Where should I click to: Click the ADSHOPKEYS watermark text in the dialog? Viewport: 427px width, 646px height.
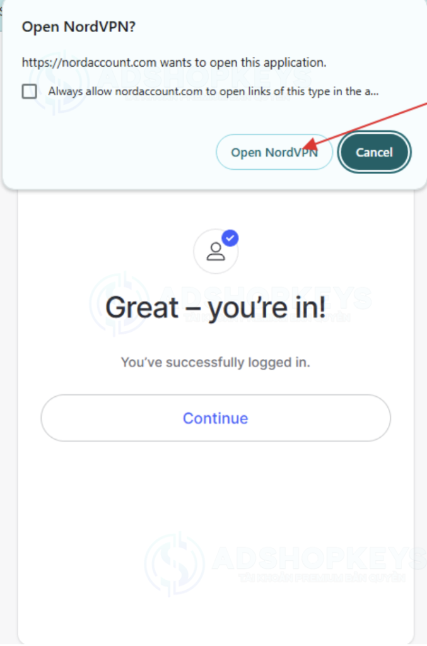204,78
